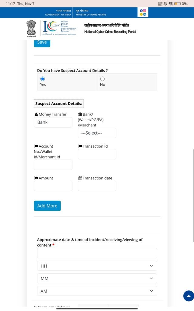The image size is (194, 311).
Task: Expand the HH hour dropdown
Action: pyautogui.click(x=97, y=266)
